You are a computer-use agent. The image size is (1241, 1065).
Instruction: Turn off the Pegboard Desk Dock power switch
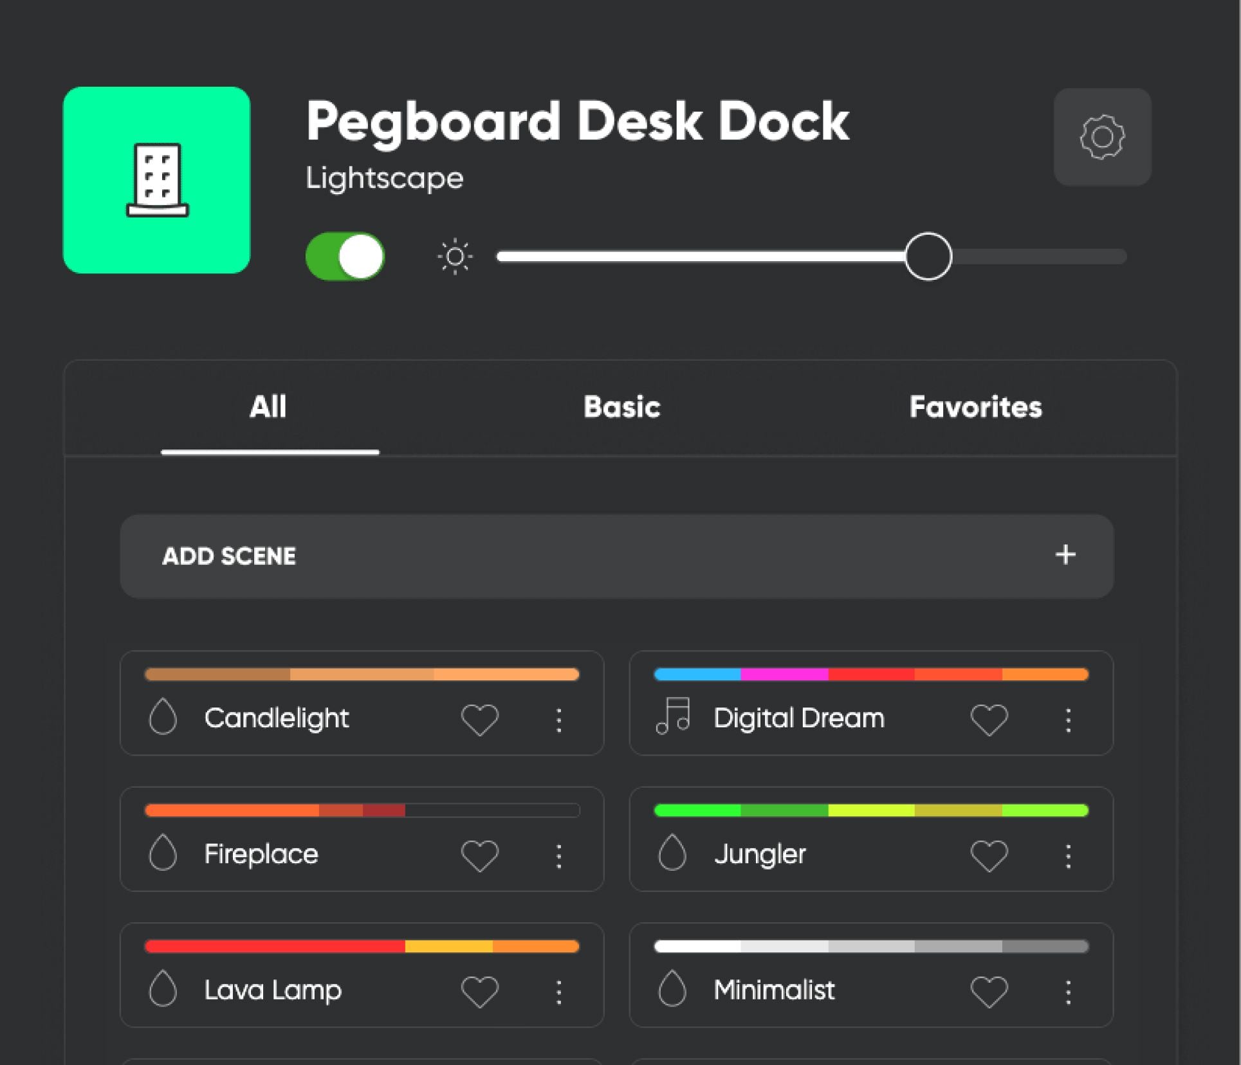click(x=345, y=257)
